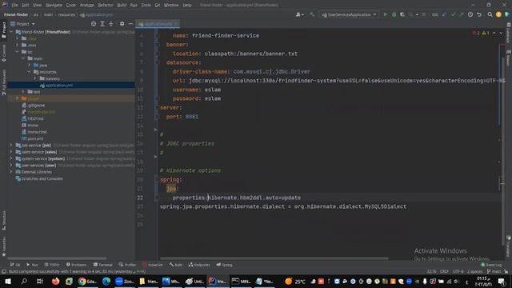The width and height of the screenshot is (512, 288).
Task: Expand the banners folder node
Action: [x=35, y=78]
